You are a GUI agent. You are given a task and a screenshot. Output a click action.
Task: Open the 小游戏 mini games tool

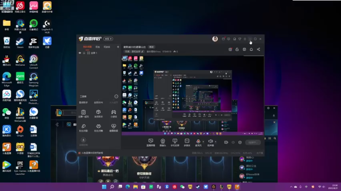(x=113, y=113)
